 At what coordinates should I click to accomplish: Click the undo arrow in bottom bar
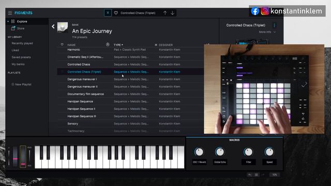[x=250, y=175]
